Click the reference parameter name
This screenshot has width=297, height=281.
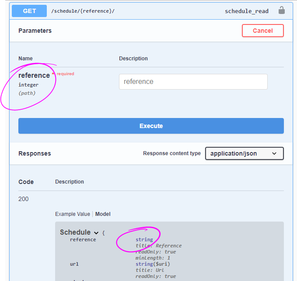tap(34, 75)
